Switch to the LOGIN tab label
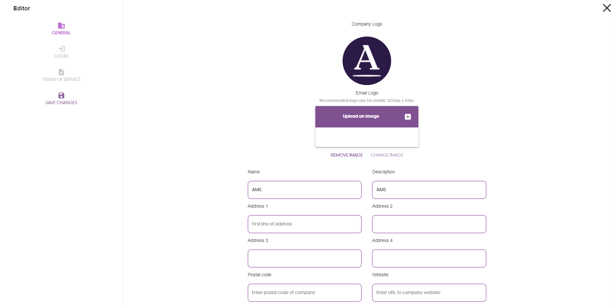The width and height of the screenshot is (611, 306). click(x=61, y=56)
